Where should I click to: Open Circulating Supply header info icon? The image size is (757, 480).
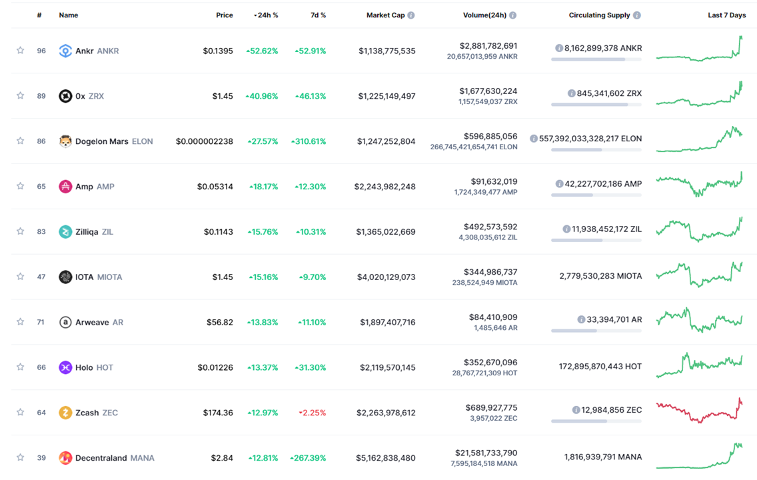[637, 15]
